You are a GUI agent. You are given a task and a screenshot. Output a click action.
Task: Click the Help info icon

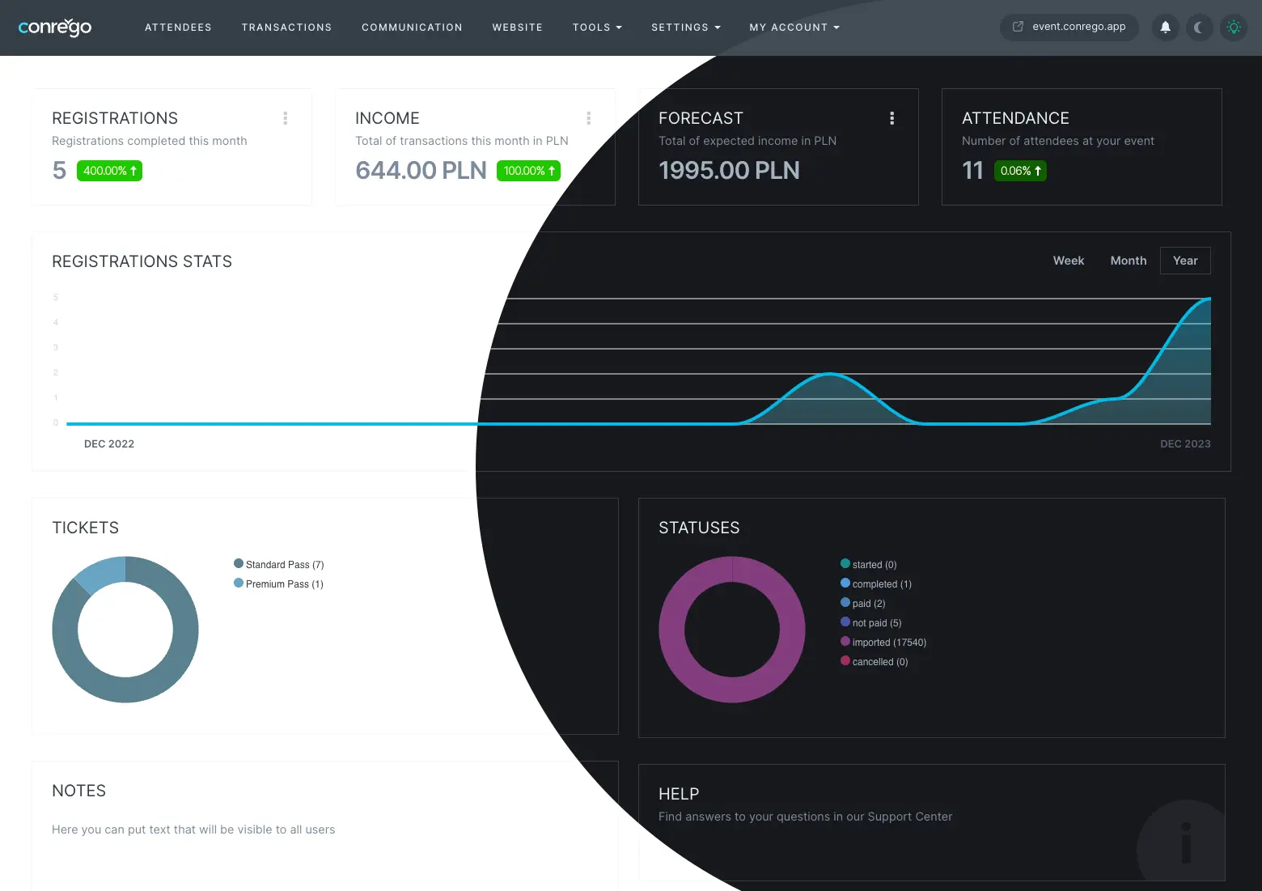[x=1186, y=842]
